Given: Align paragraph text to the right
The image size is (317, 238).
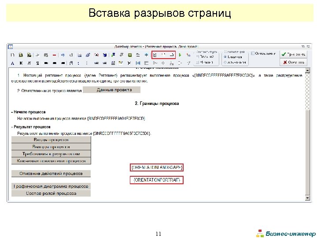Looking at the screenshot, I should coord(63,63).
